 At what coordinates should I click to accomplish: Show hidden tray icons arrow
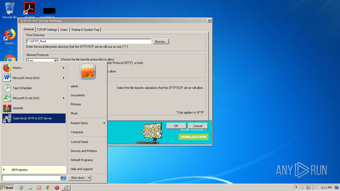tap(296, 188)
